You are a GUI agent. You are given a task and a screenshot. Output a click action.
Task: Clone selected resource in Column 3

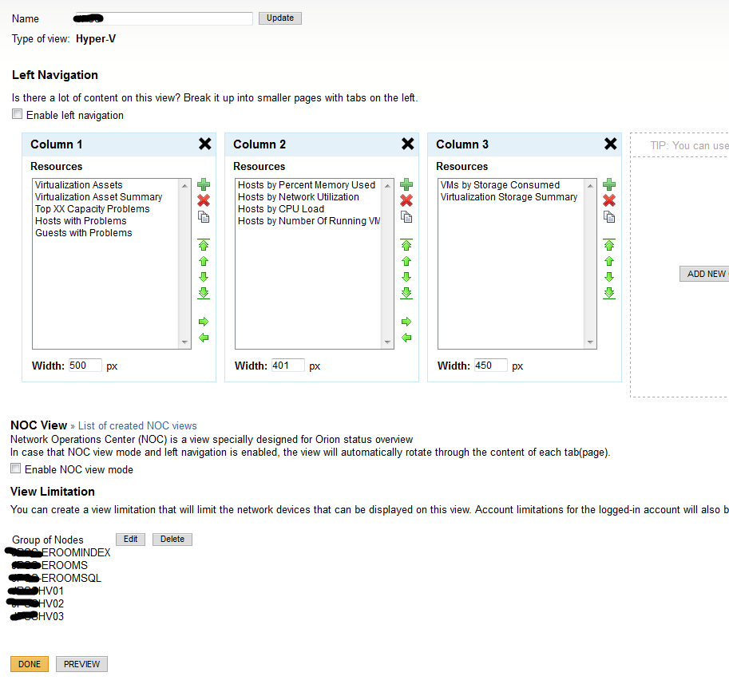609,217
